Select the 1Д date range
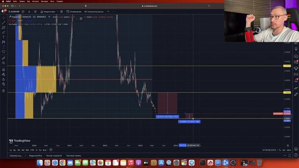Viewport: 299px width, 168px height. (11, 150)
